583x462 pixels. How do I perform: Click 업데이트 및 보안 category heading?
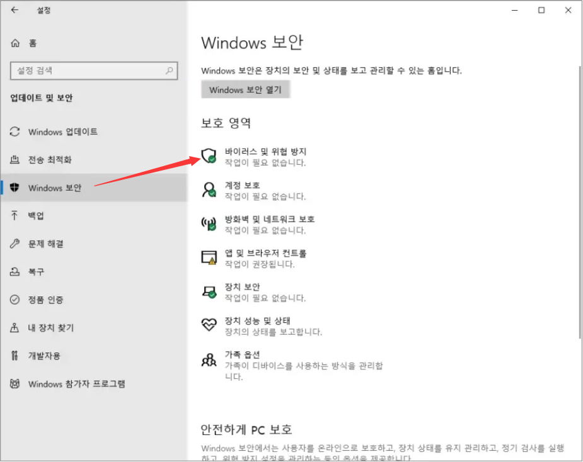[41, 98]
